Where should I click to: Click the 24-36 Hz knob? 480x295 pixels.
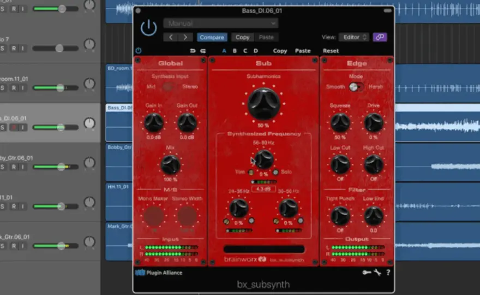(239, 208)
